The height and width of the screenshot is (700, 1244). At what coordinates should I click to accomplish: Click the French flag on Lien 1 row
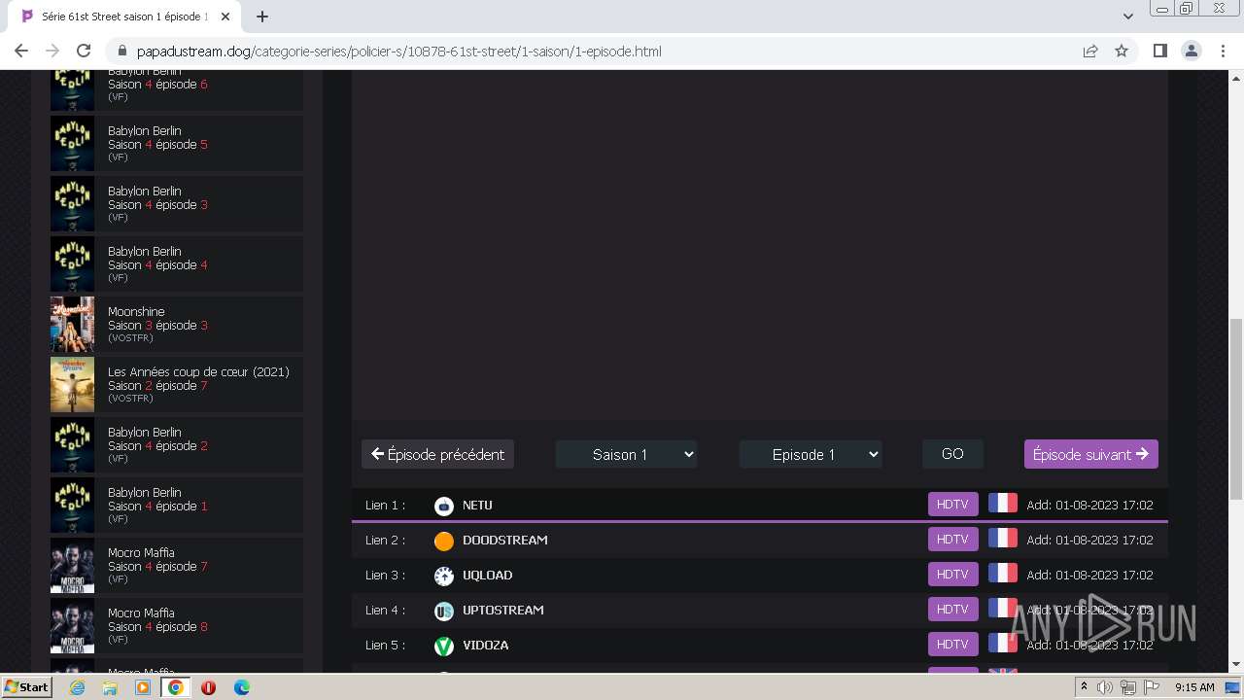click(x=1002, y=504)
